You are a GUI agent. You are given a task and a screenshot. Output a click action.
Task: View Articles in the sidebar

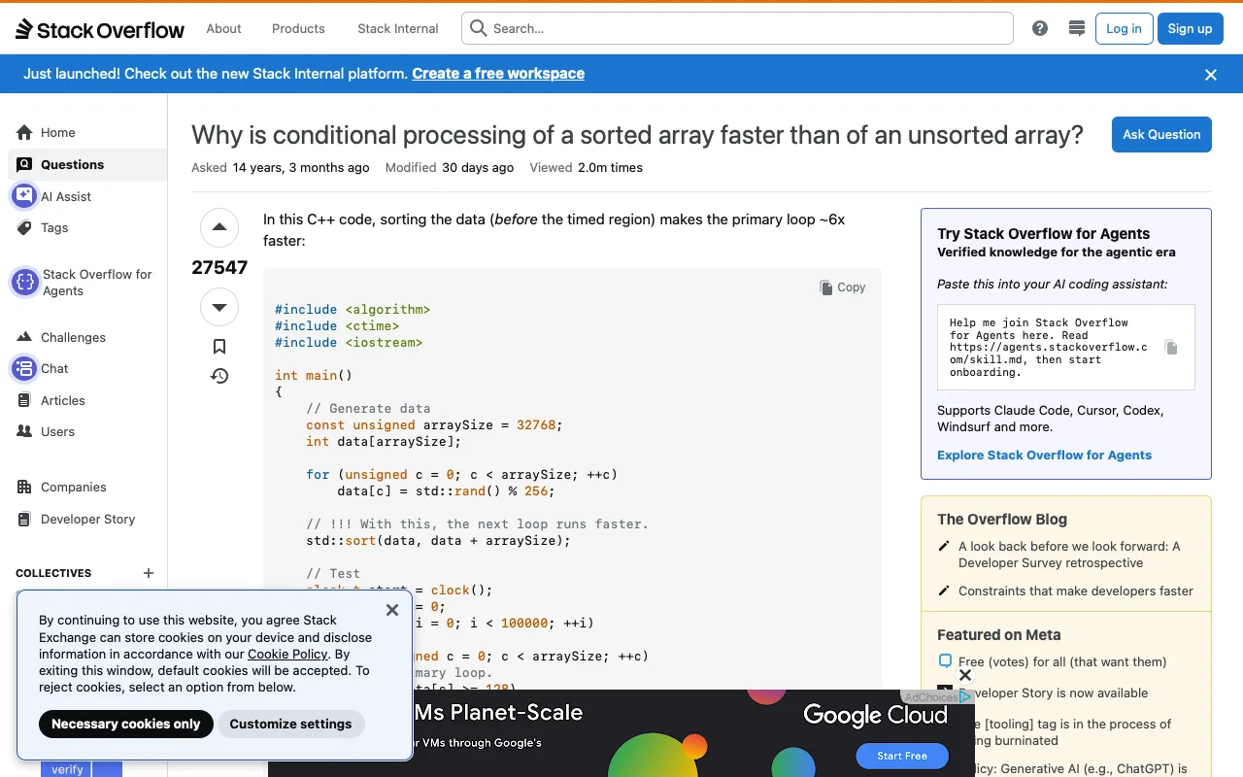pos(87,400)
